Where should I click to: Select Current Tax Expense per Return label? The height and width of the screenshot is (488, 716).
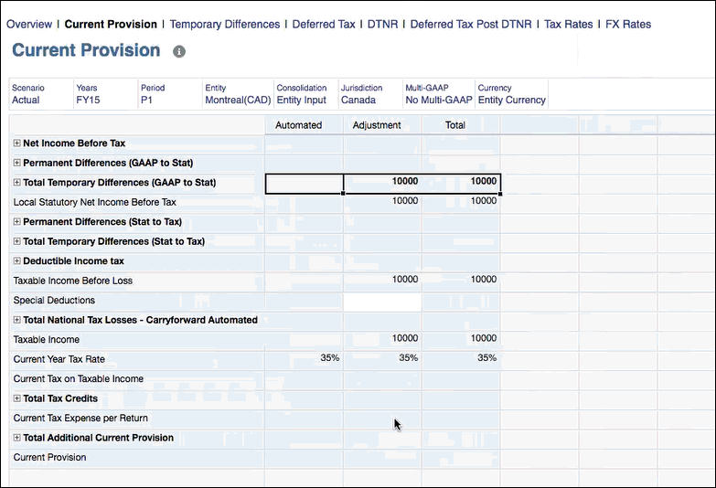coord(80,419)
